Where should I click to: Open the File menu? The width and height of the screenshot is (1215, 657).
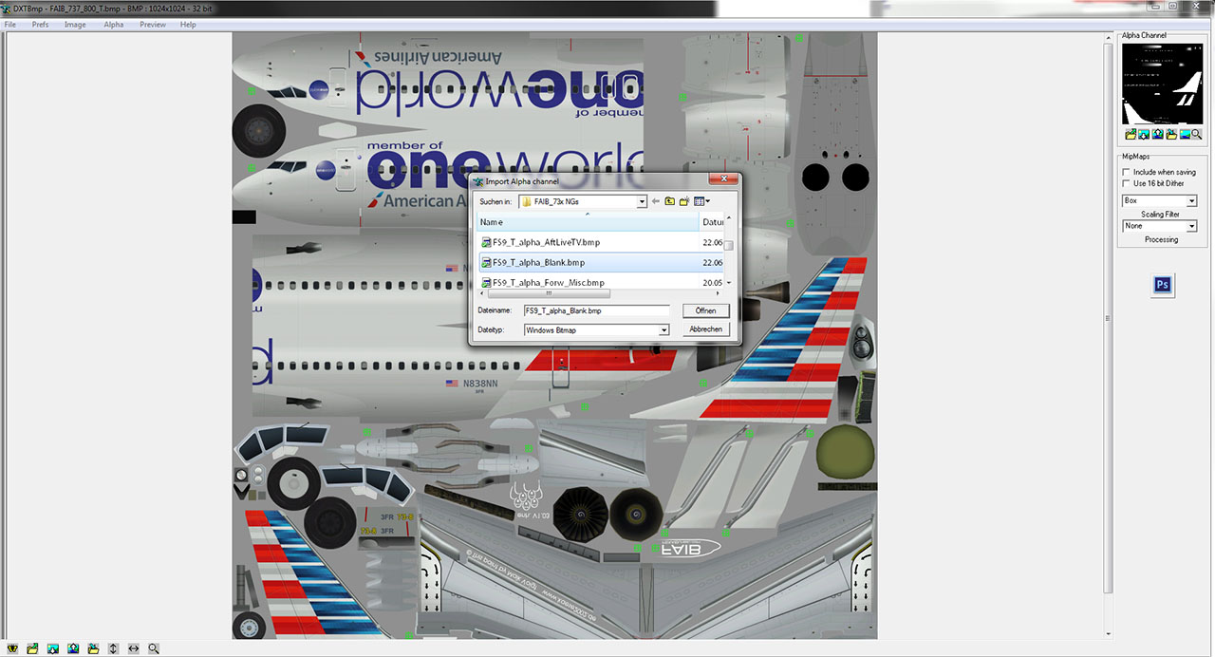[x=10, y=25]
